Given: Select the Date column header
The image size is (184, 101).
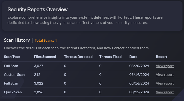Looking at the screenshot, I should pos(133,57).
